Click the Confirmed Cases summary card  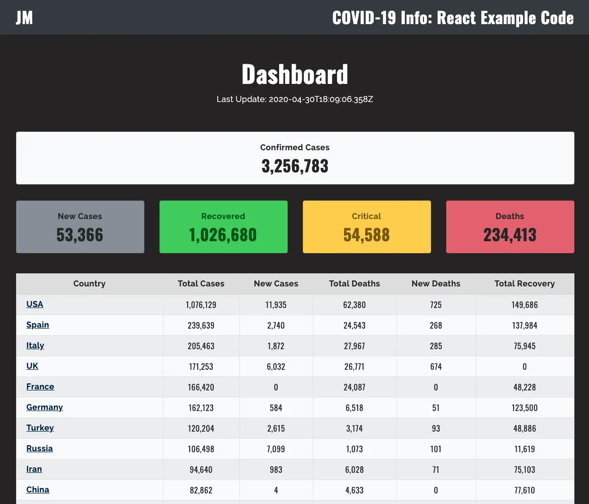pyautogui.click(x=295, y=158)
